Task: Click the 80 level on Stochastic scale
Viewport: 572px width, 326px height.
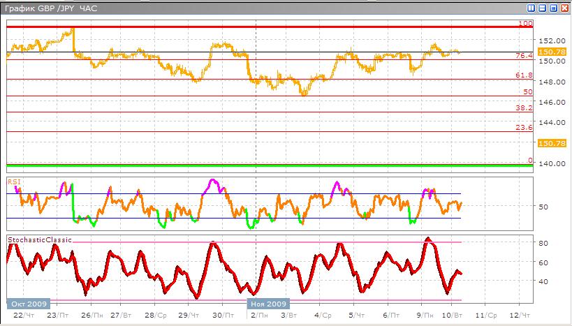Action: [x=542, y=243]
